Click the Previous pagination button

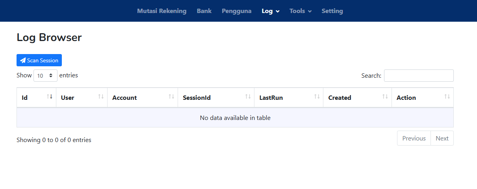coord(414,138)
